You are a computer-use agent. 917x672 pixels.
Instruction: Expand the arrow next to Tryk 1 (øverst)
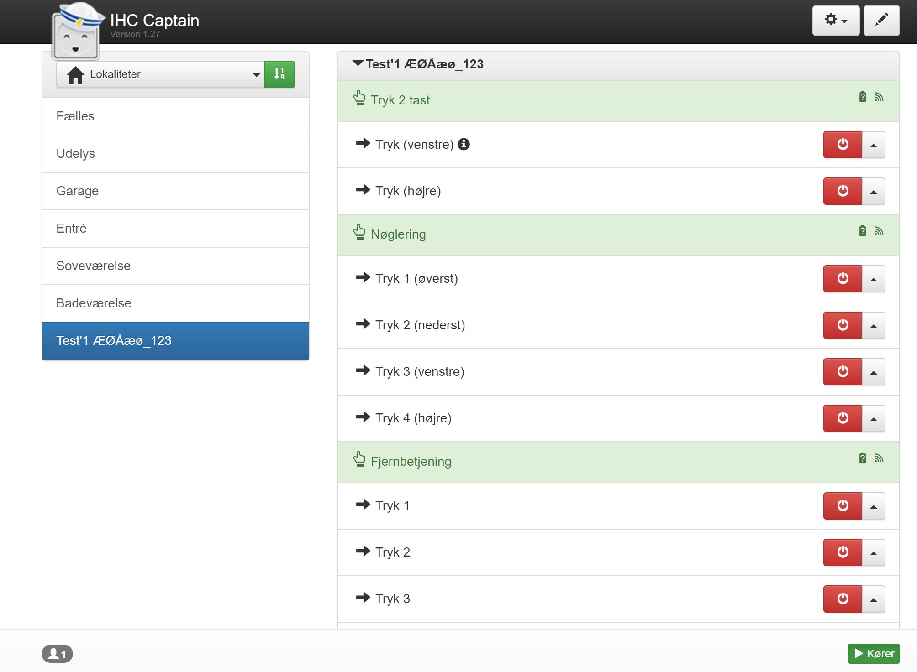[x=873, y=279]
